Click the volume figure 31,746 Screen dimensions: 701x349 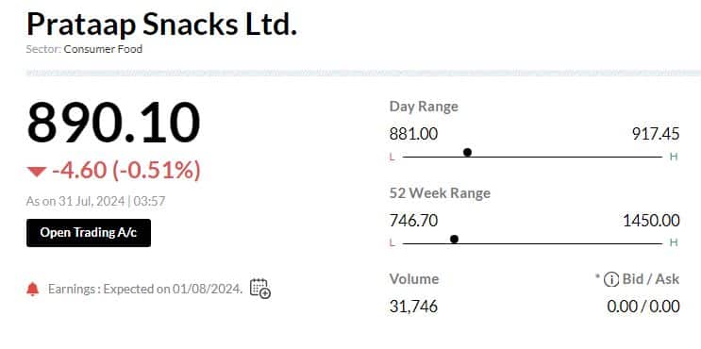(x=413, y=307)
